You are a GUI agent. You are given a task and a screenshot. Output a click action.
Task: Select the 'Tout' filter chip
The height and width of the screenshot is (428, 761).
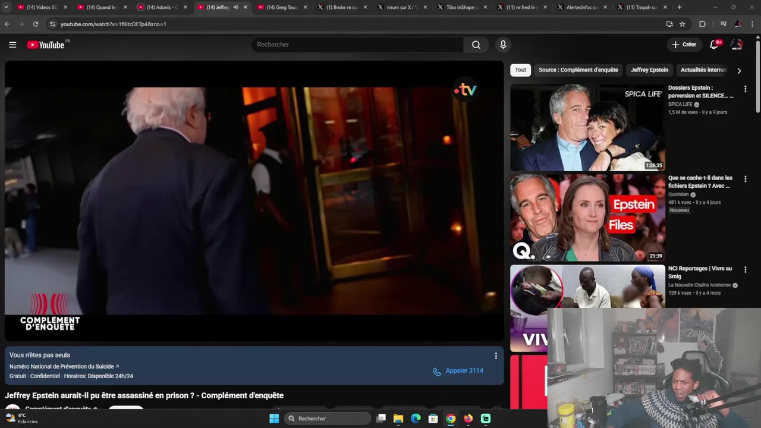coord(520,70)
